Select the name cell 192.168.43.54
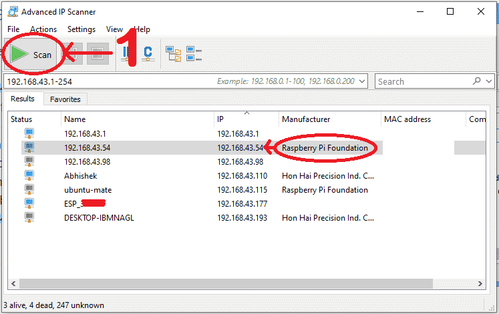 (x=88, y=148)
